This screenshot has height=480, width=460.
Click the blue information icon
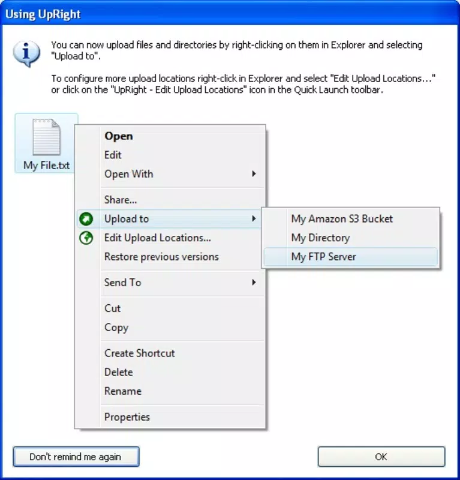point(26,53)
